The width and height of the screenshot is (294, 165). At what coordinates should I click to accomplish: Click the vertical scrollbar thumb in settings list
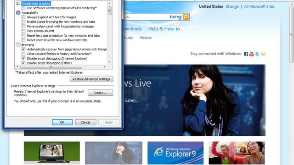(x=109, y=11)
